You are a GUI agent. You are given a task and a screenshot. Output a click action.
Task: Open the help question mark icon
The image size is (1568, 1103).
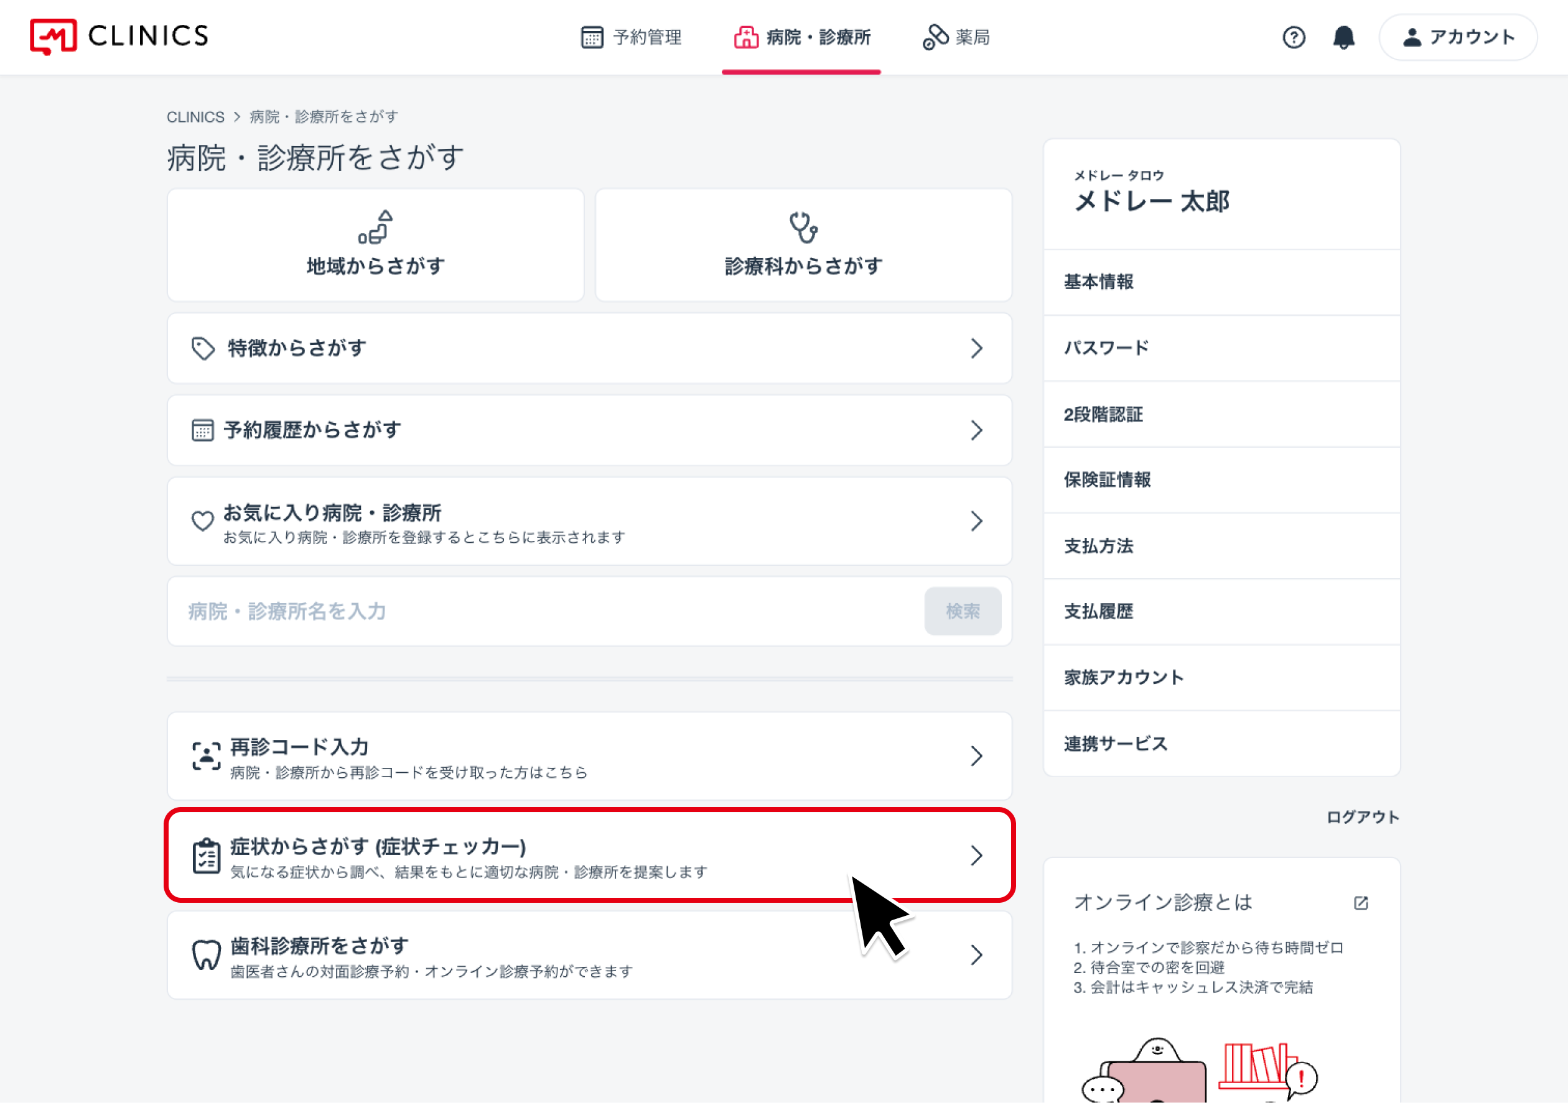pos(1294,37)
